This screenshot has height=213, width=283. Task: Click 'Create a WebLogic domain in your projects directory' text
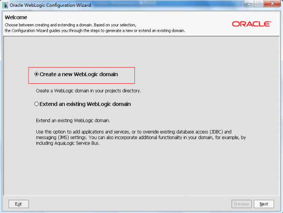tap(88, 91)
